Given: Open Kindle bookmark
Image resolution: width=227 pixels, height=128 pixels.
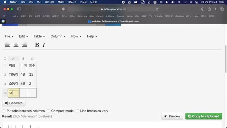Looking at the screenshot, I should pos(129,16).
